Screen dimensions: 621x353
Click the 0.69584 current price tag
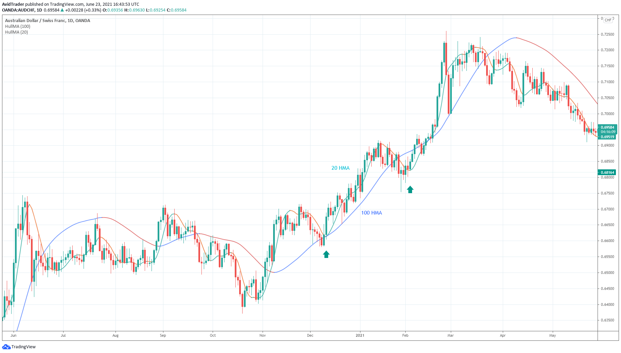(607, 128)
